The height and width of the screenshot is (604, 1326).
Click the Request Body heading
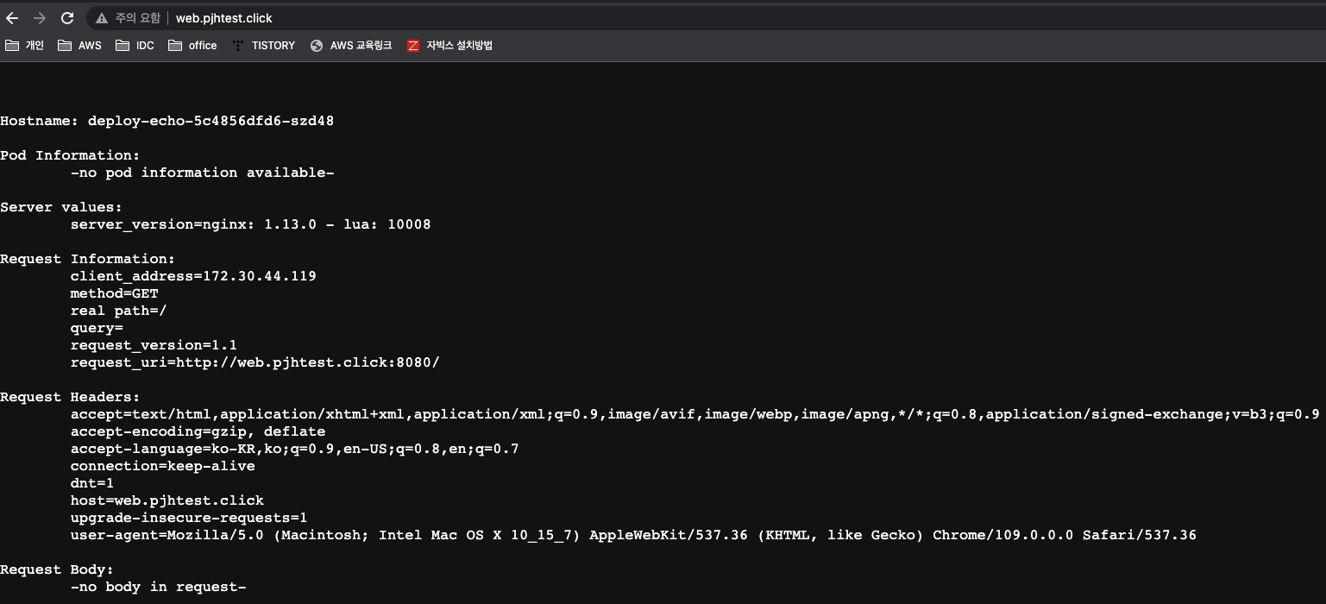pos(57,569)
